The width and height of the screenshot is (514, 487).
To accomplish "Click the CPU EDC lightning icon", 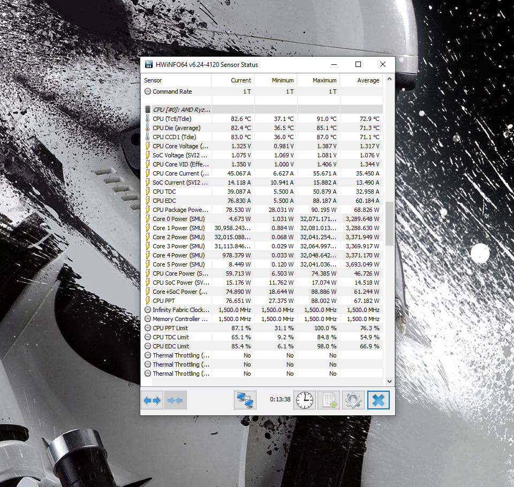I will click(x=148, y=201).
